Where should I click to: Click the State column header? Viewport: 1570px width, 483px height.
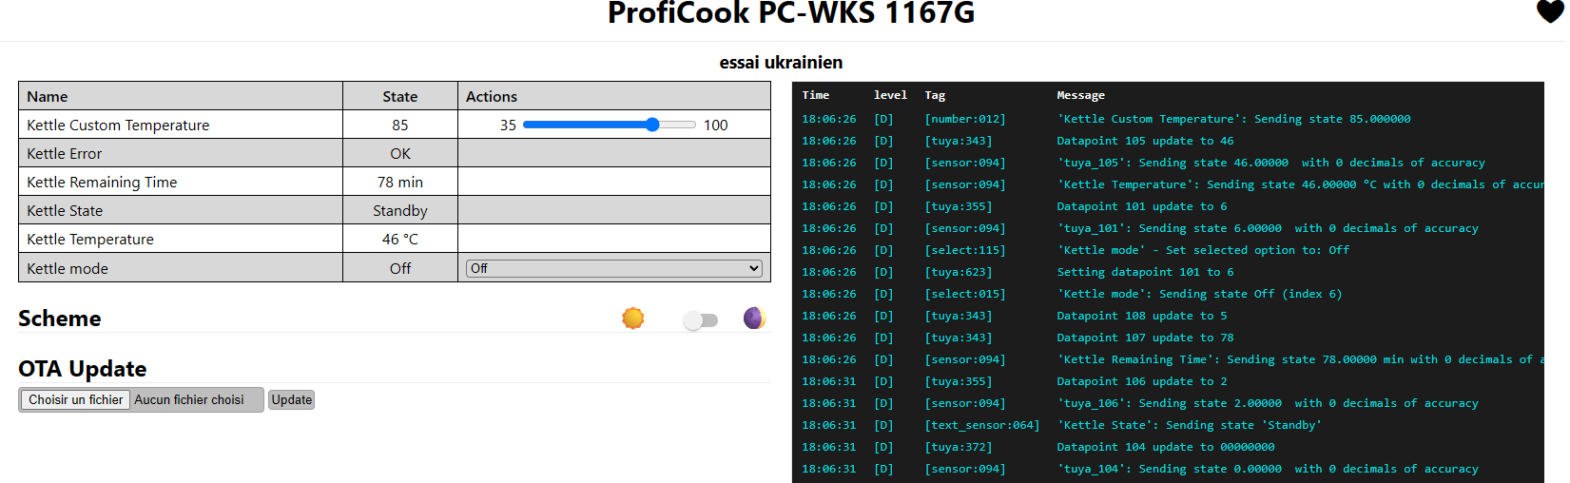click(x=400, y=96)
